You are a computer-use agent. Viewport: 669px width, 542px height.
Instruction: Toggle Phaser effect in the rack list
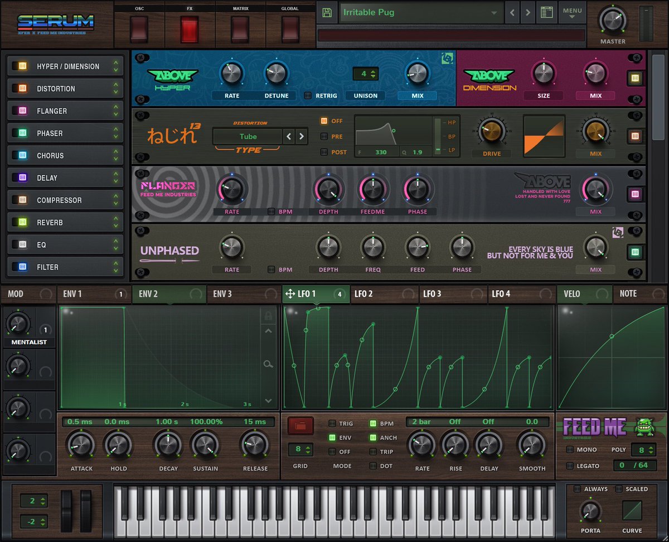pyautogui.click(x=23, y=133)
